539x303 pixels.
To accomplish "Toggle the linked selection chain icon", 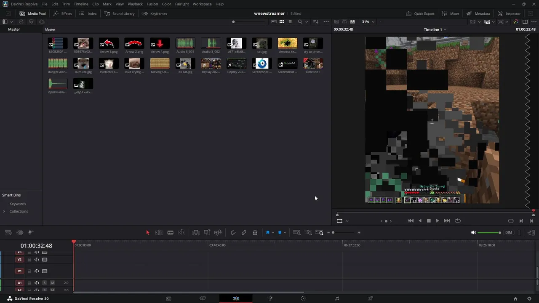I will click(x=244, y=232).
